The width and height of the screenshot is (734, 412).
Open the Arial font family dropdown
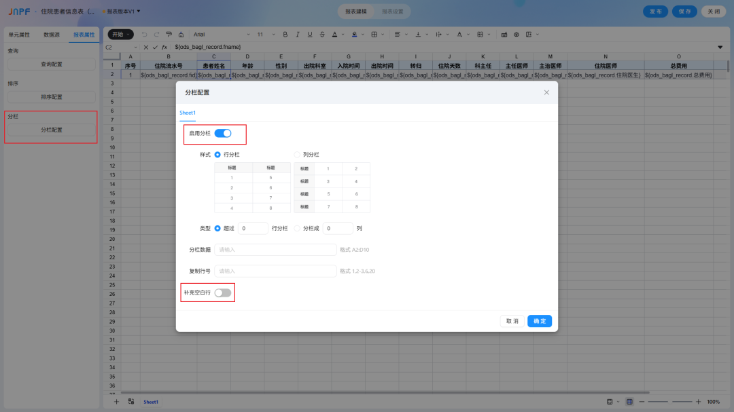[221, 35]
